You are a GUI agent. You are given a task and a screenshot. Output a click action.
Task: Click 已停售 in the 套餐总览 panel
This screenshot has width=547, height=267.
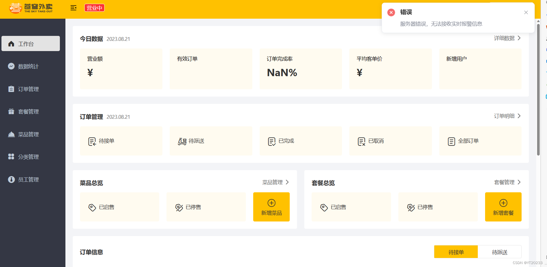tap(438, 207)
